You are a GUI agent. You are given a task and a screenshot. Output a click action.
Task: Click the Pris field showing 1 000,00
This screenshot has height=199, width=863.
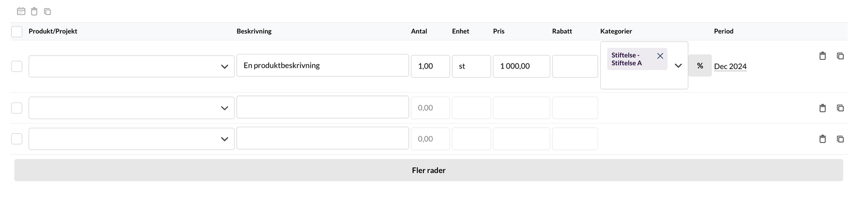pos(522,66)
